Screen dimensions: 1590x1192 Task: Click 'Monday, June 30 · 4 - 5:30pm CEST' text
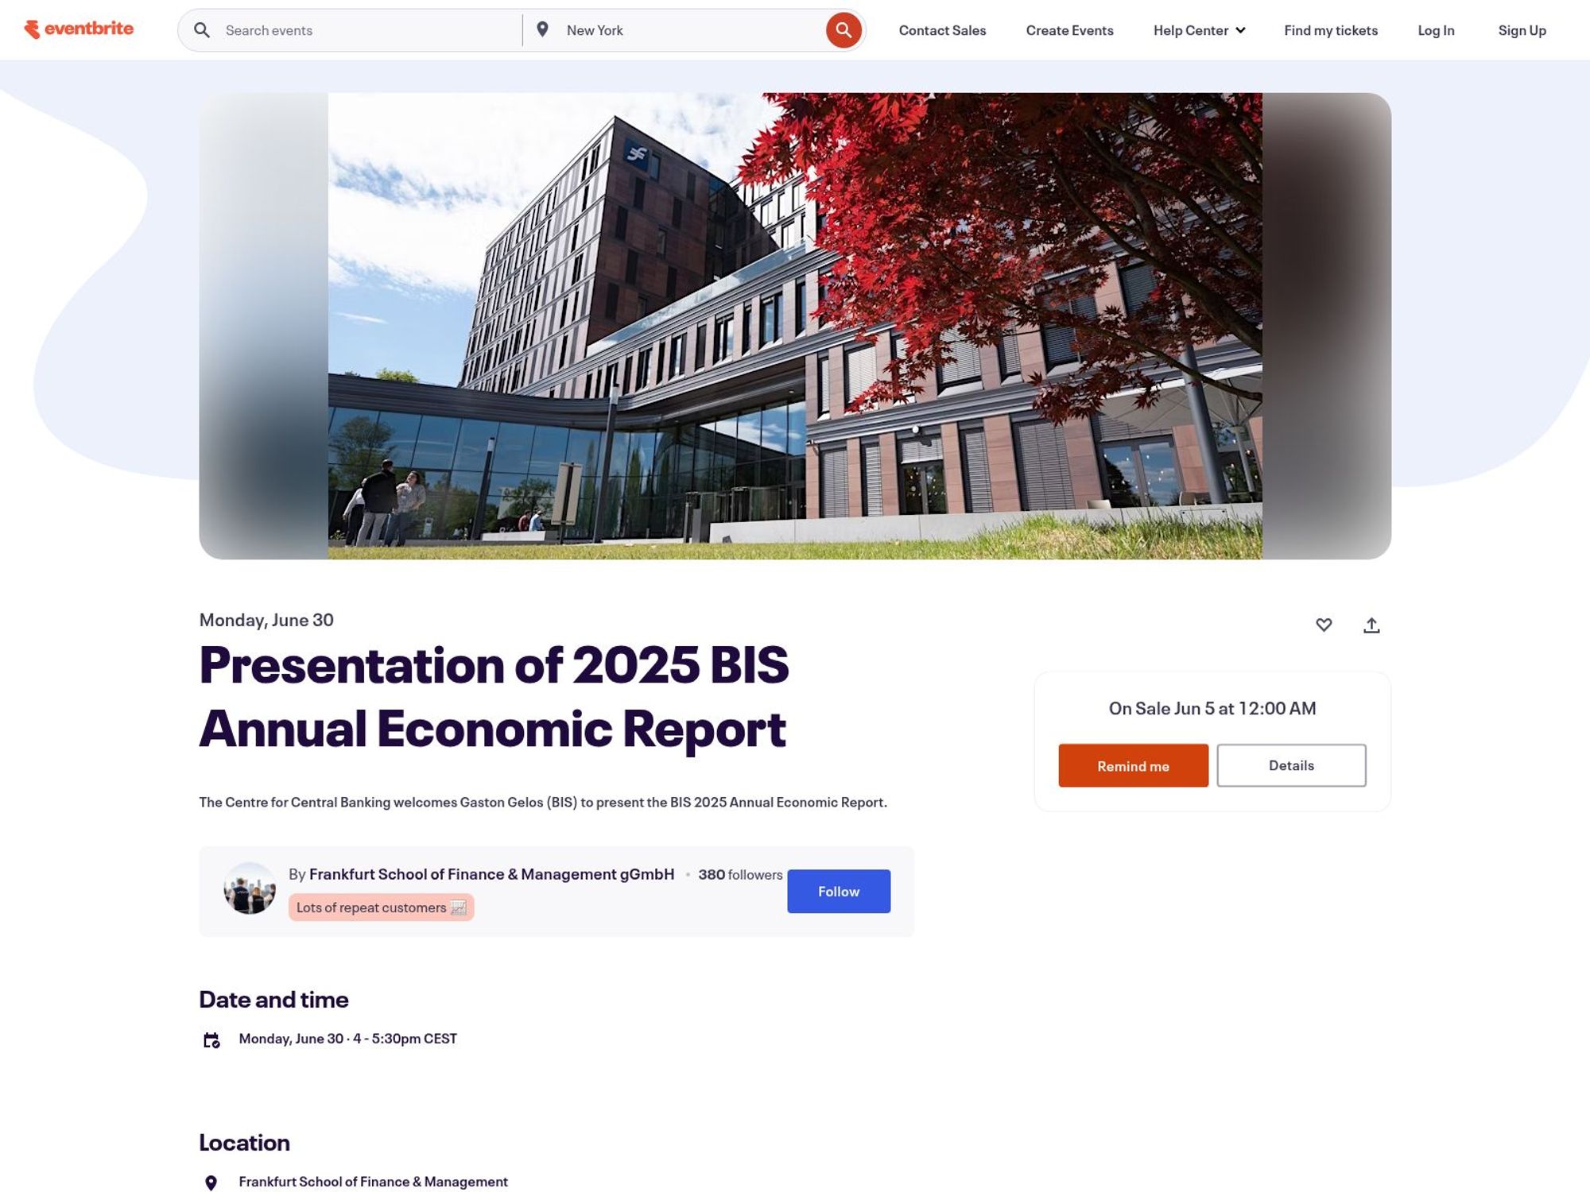tap(348, 1039)
